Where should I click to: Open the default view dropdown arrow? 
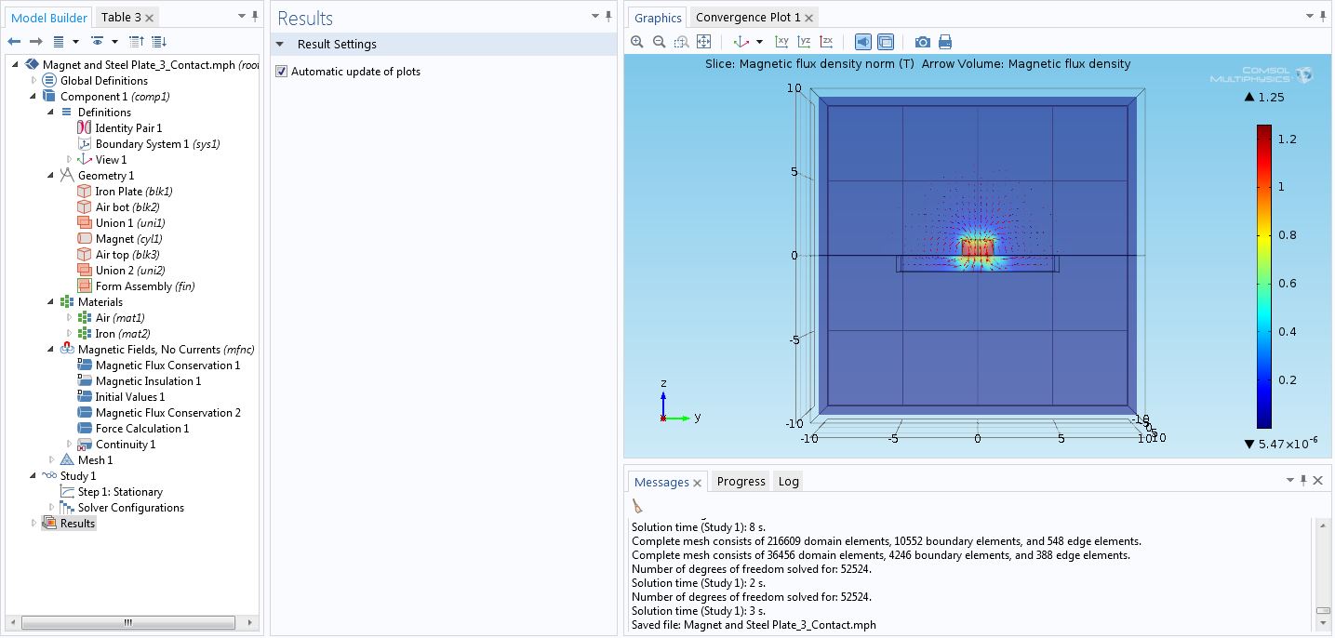759,42
